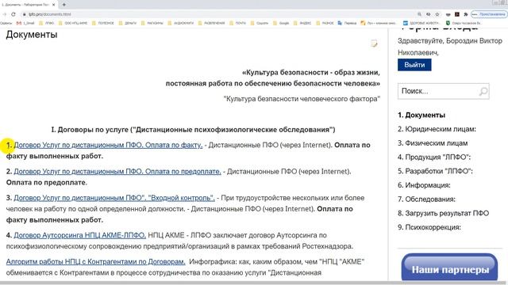
Task: Open a new browser tab
Action: tap(63, 5)
